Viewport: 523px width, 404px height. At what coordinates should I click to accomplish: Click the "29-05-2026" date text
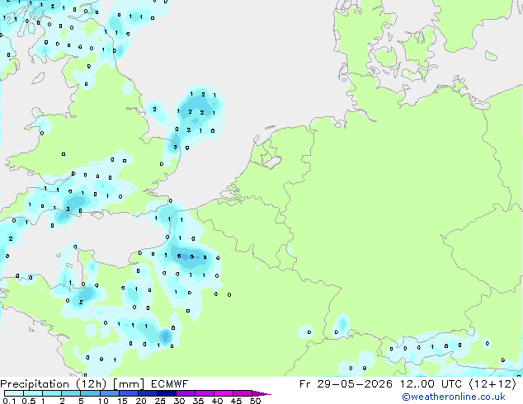tap(355, 384)
